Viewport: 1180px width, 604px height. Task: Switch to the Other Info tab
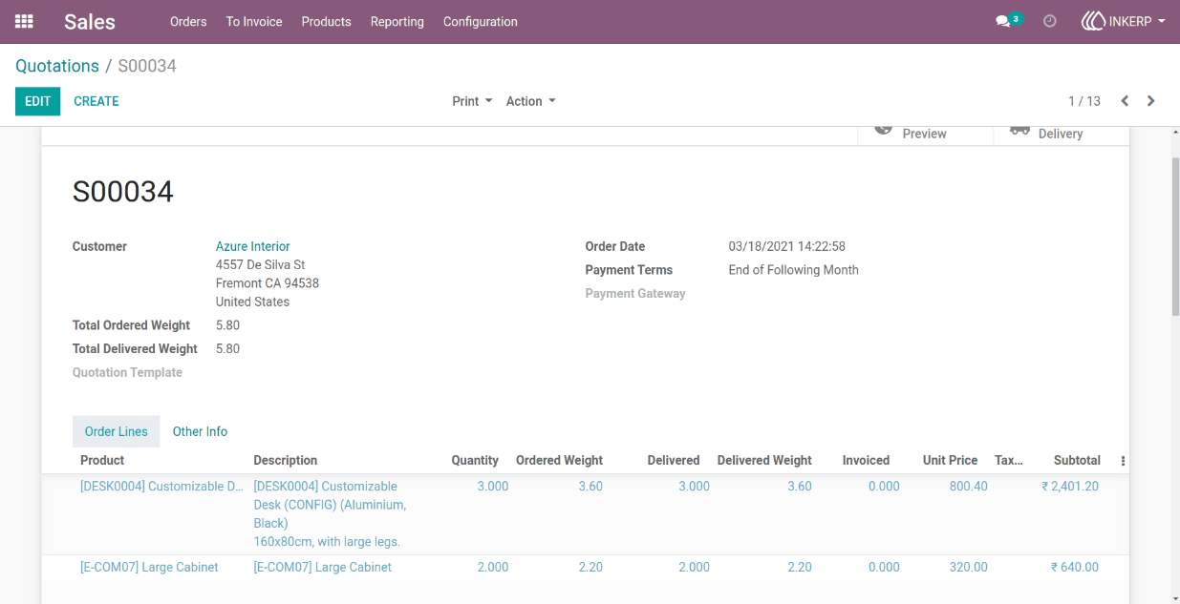200,431
